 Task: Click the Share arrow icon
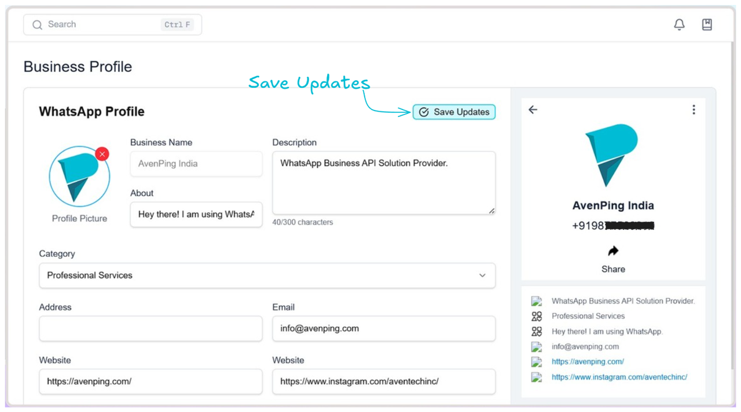[613, 251]
